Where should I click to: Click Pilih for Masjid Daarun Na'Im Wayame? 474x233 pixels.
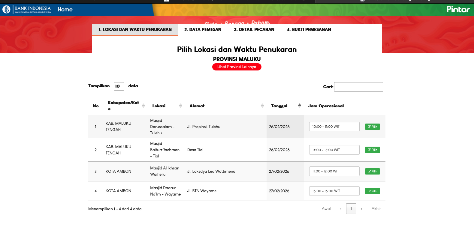[373, 191]
